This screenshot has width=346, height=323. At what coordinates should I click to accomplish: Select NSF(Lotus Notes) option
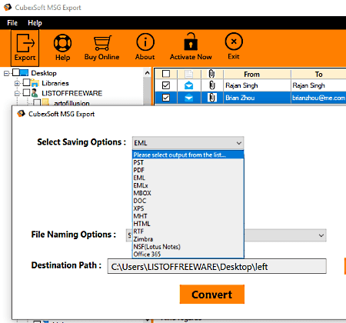(188, 247)
